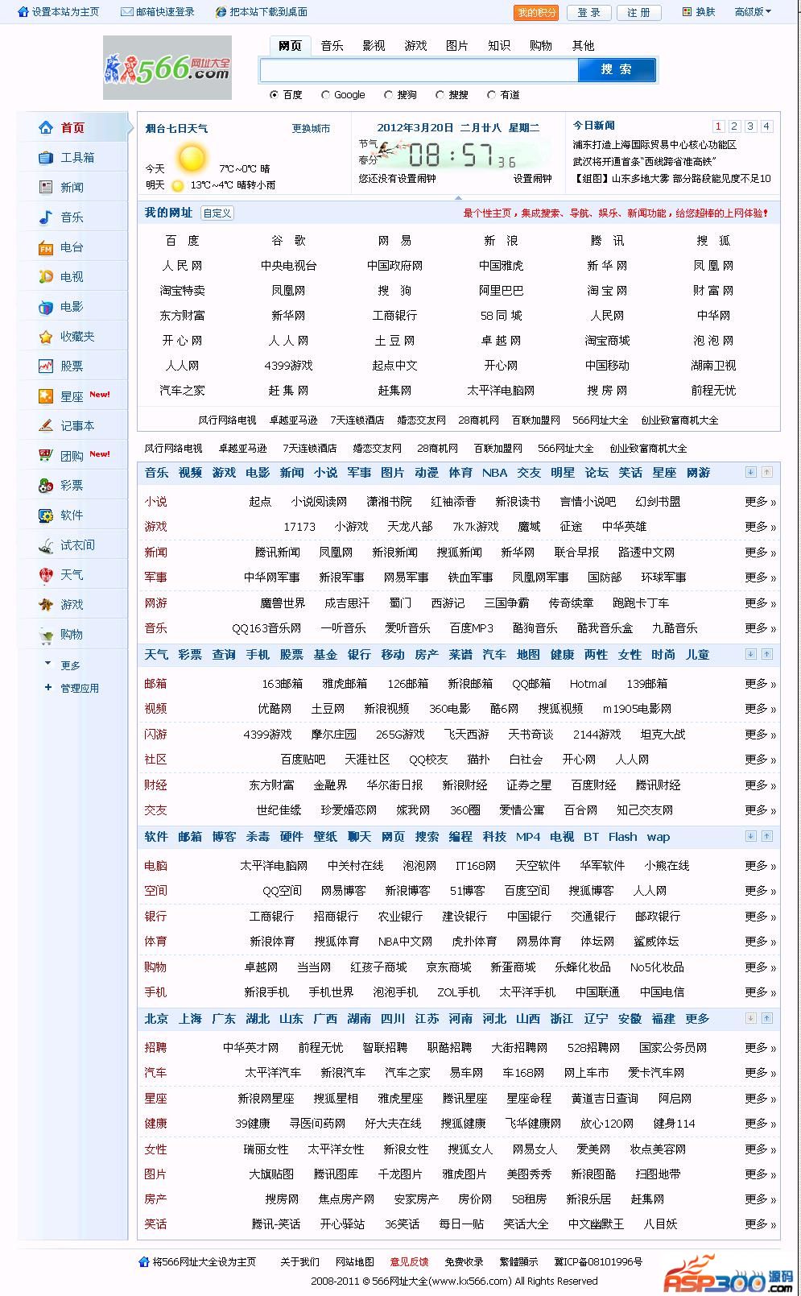Open the 电视 TV sidebar icon

point(46,276)
